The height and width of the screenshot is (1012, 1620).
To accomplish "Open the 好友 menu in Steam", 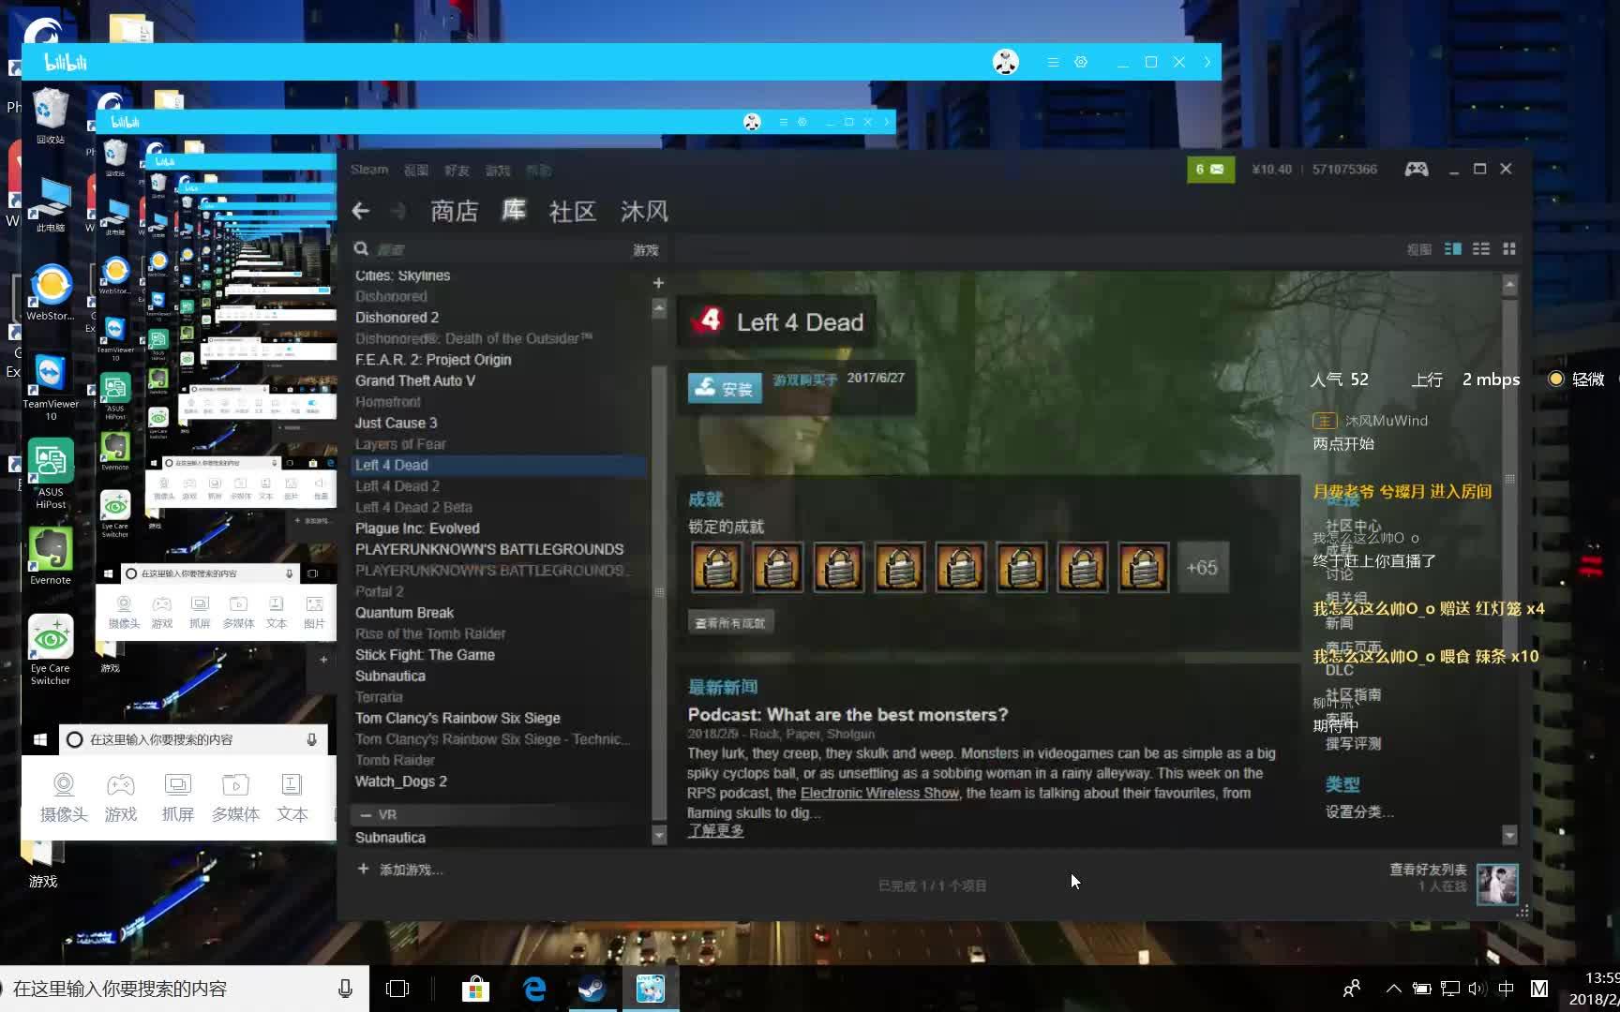I will (457, 170).
